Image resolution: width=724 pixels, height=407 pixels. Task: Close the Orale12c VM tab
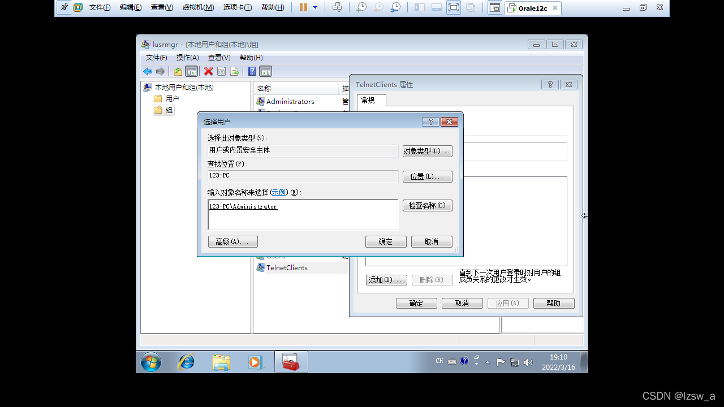[555, 8]
